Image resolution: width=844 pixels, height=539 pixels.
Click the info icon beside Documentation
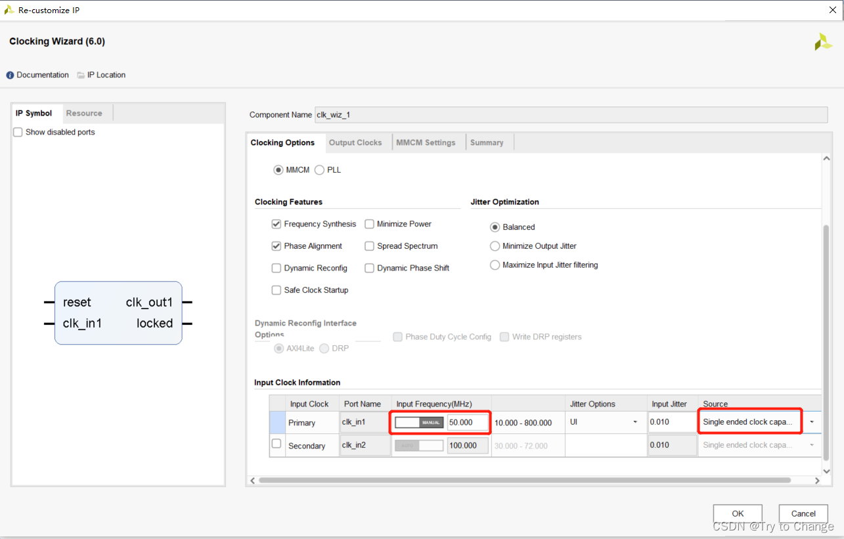pos(10,75)
